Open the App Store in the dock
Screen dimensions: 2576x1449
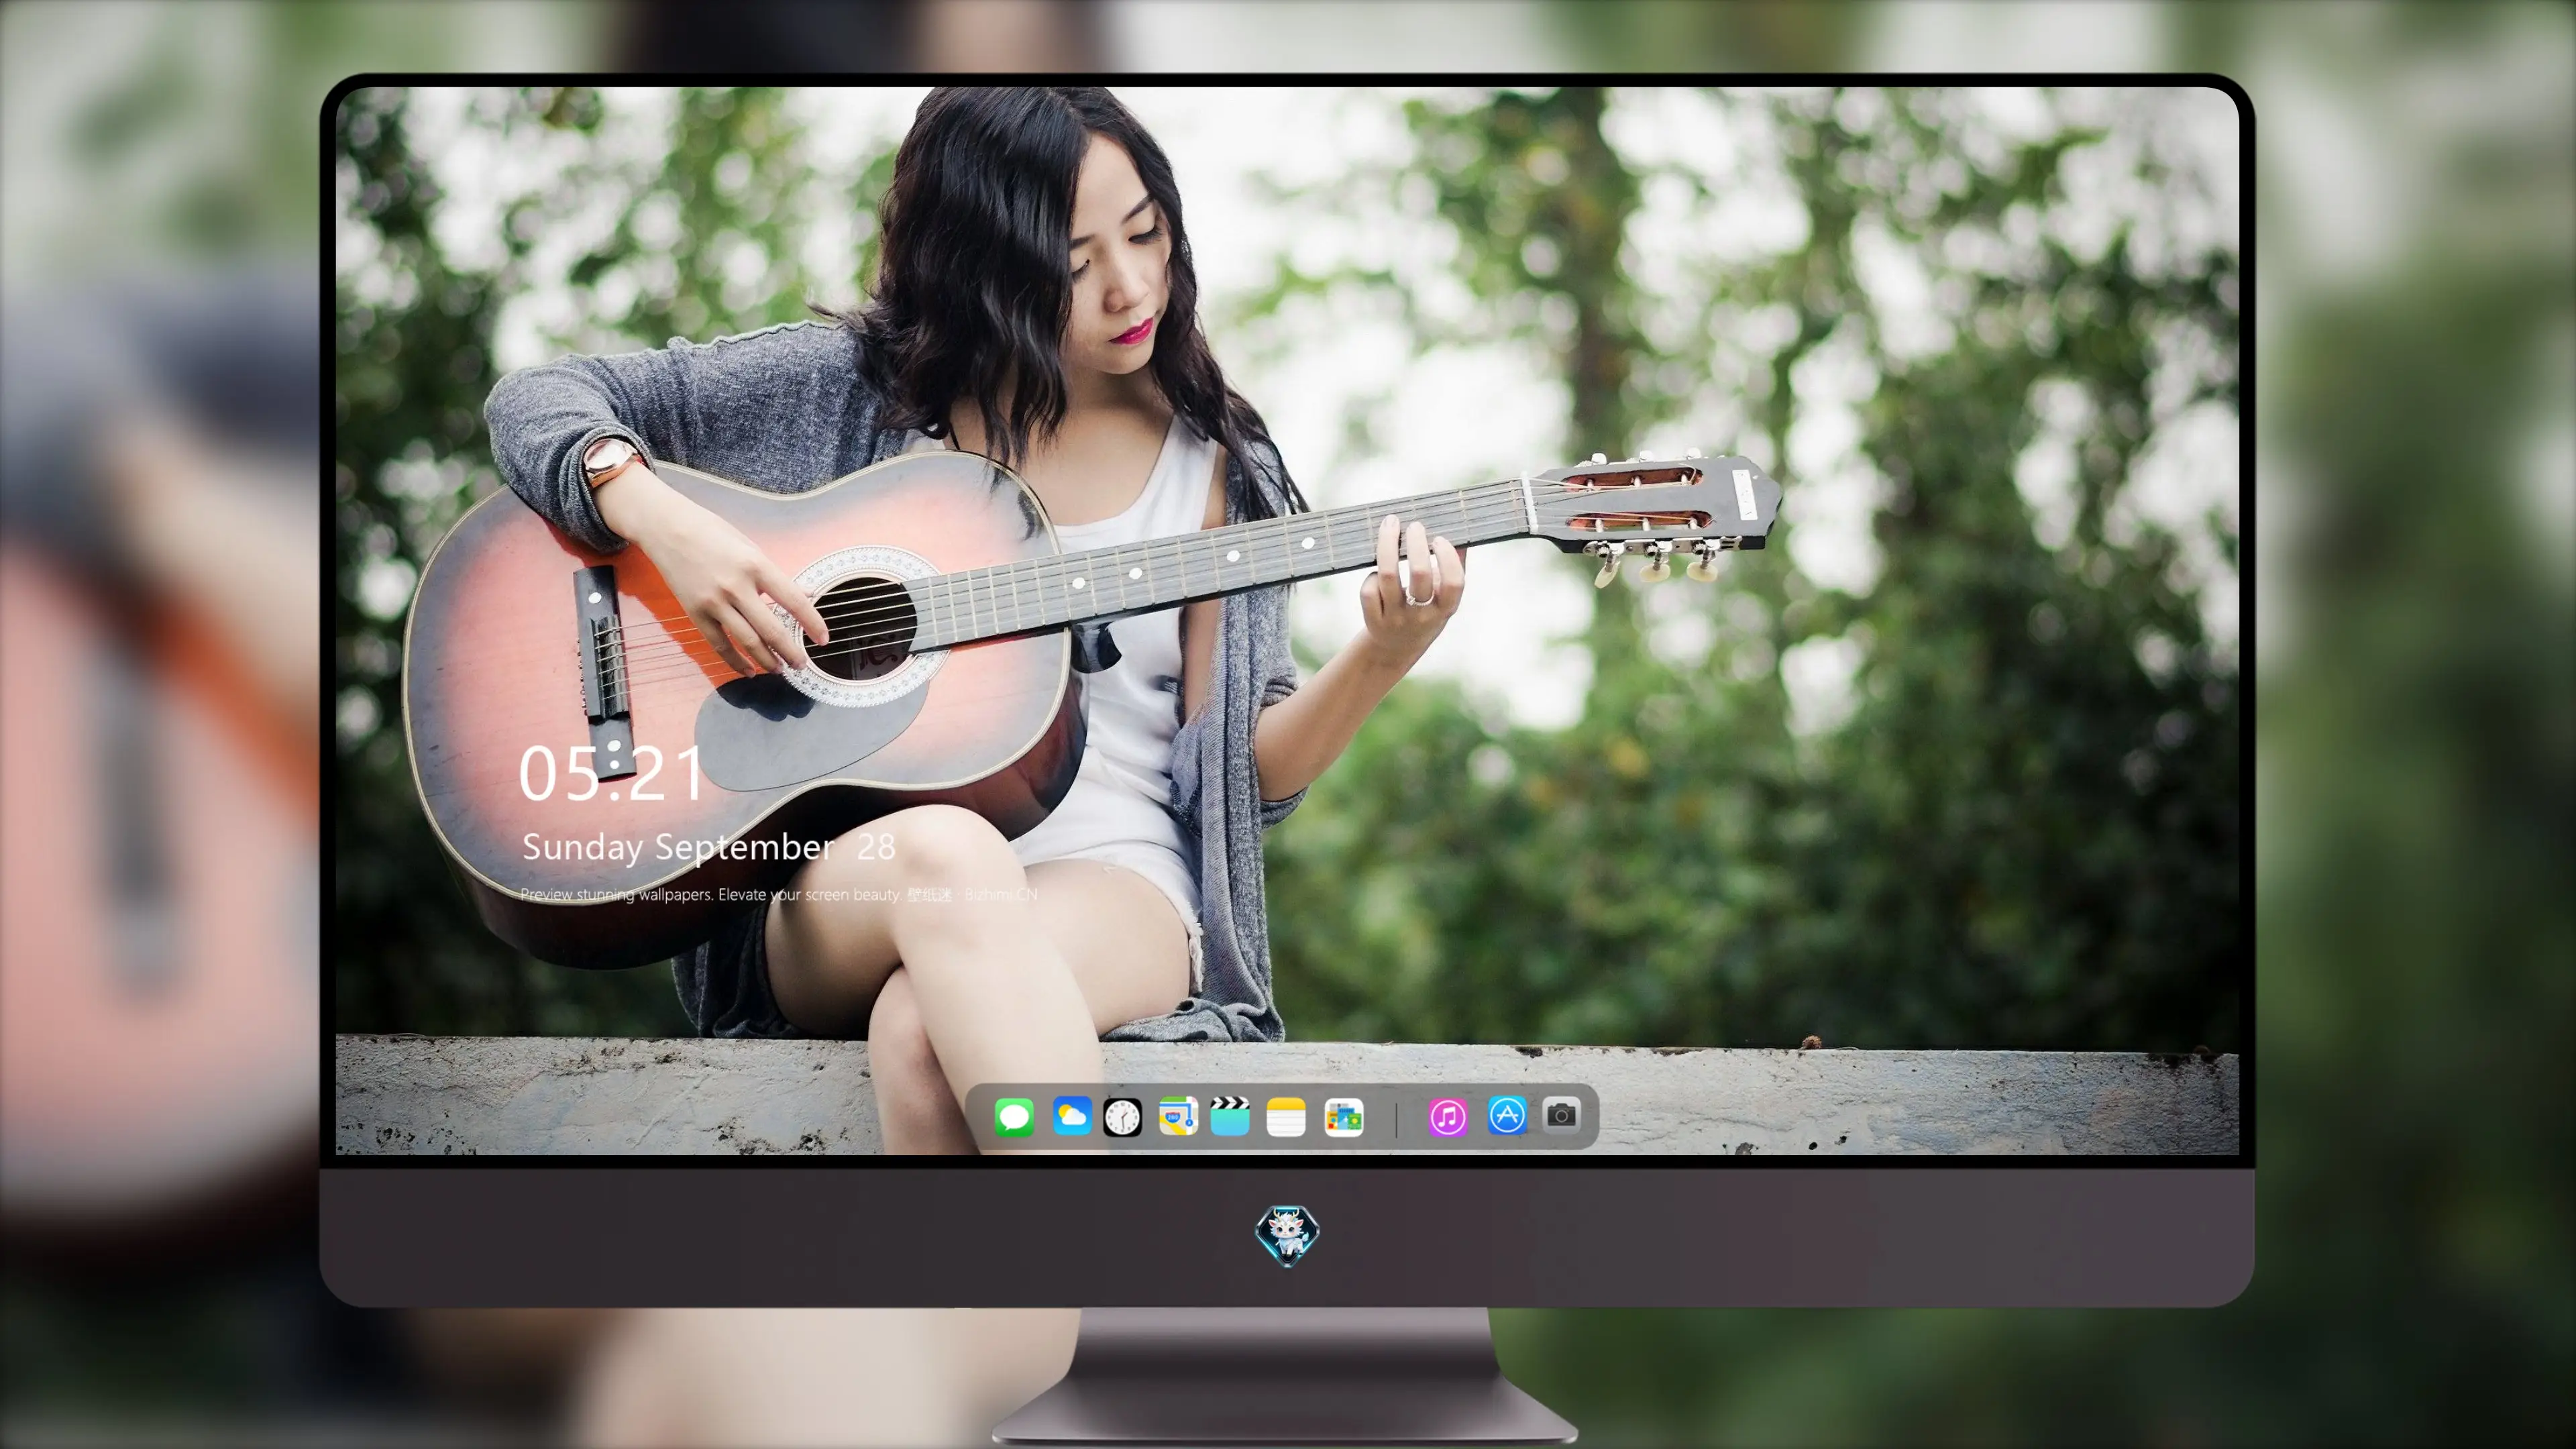tap(1507, 1115)
